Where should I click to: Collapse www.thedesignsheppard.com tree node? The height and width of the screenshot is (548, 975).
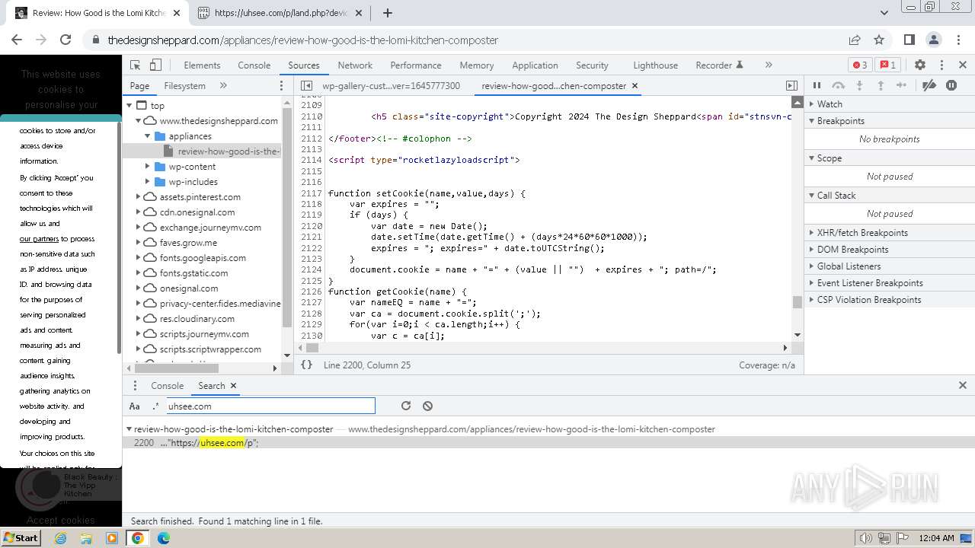pos(139,121)
